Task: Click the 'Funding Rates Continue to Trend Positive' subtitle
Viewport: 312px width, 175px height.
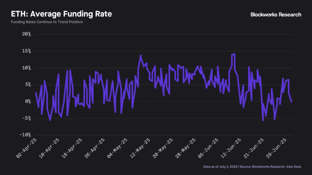Action: [47, 22]
